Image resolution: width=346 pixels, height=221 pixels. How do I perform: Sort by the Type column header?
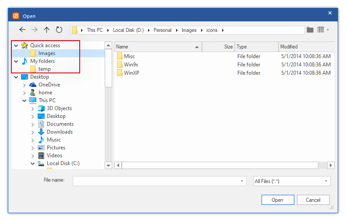[x=257, y=47]
